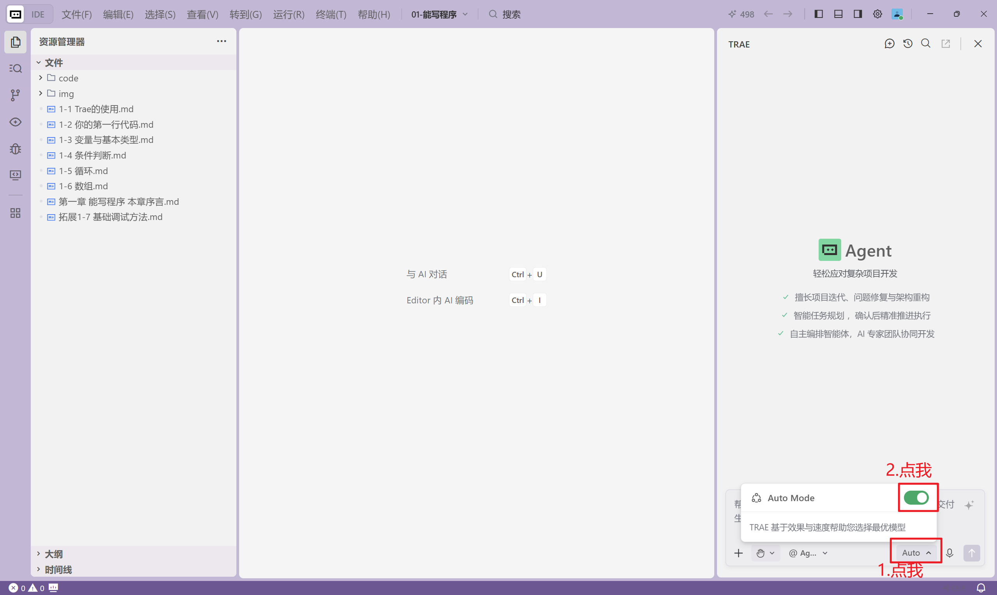Expand the img folder
Viewport: 997px width, 595px height.
tap(134, 93)
